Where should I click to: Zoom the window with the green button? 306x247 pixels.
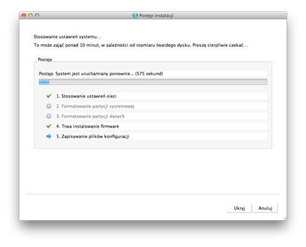[37, 16]
